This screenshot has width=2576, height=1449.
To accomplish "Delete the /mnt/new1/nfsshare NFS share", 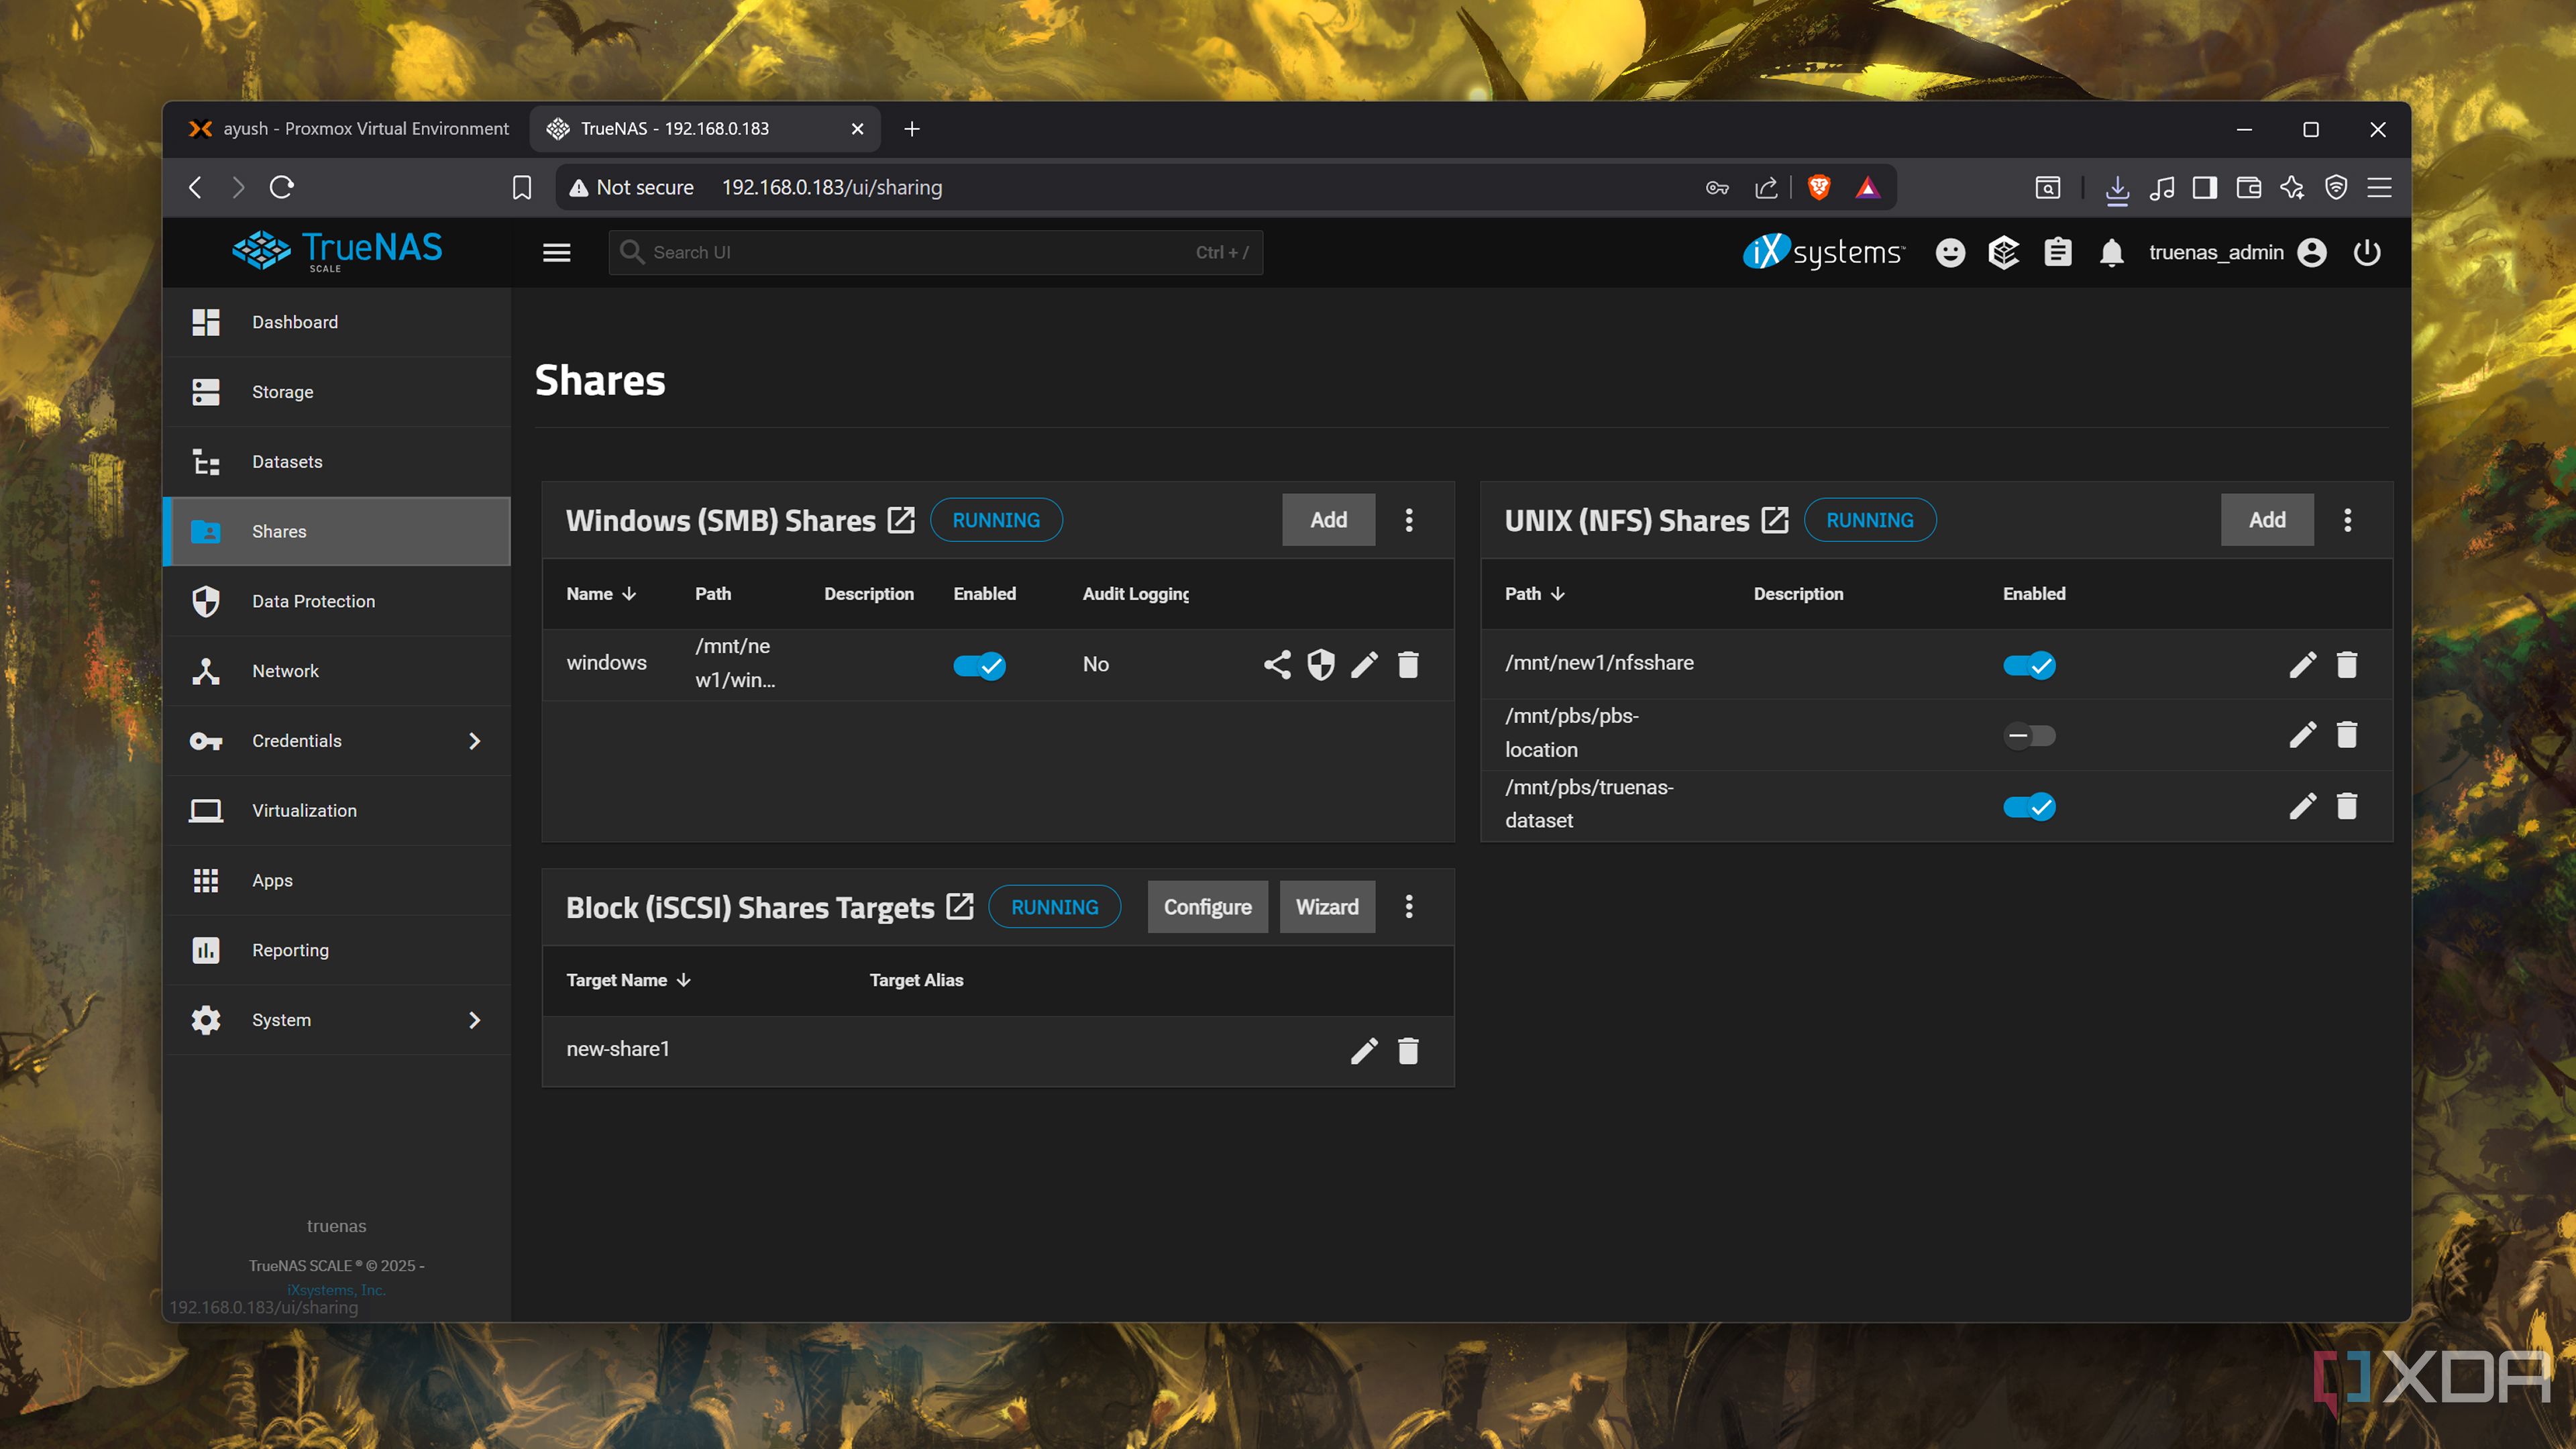I will [x=2347, y=664].
